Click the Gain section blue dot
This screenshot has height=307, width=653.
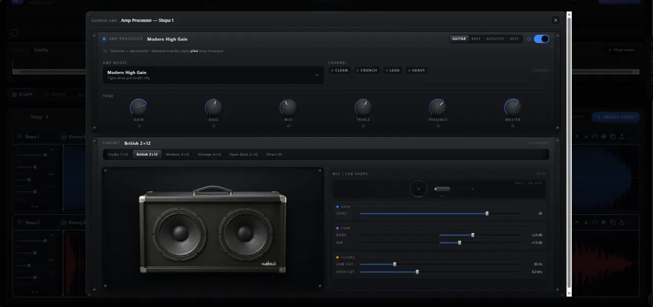pyautogui.click(x=338, y=207)
